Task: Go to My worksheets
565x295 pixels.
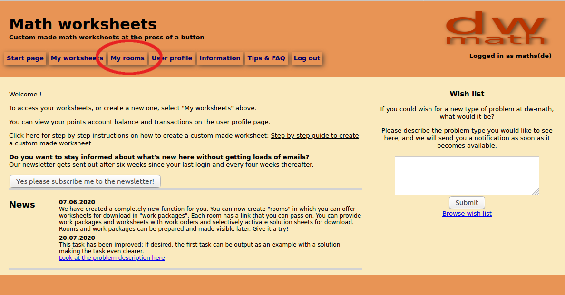Action: pos(77,58)
